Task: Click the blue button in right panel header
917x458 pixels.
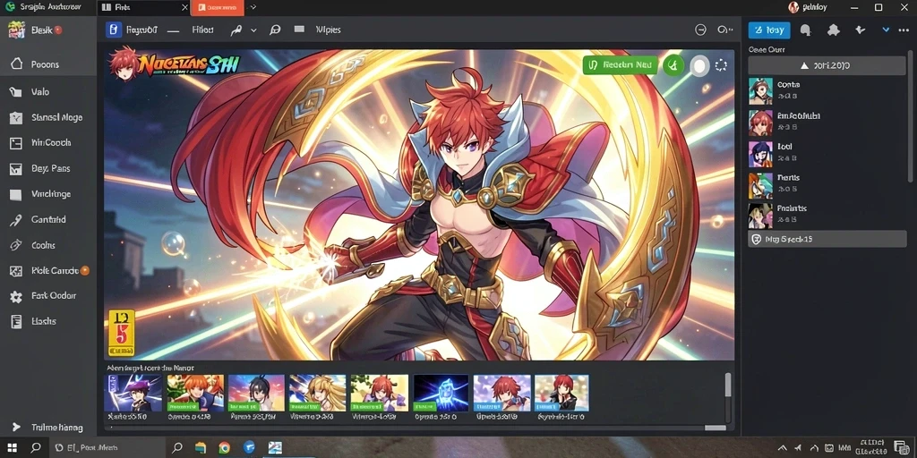Action: (769, 30)
